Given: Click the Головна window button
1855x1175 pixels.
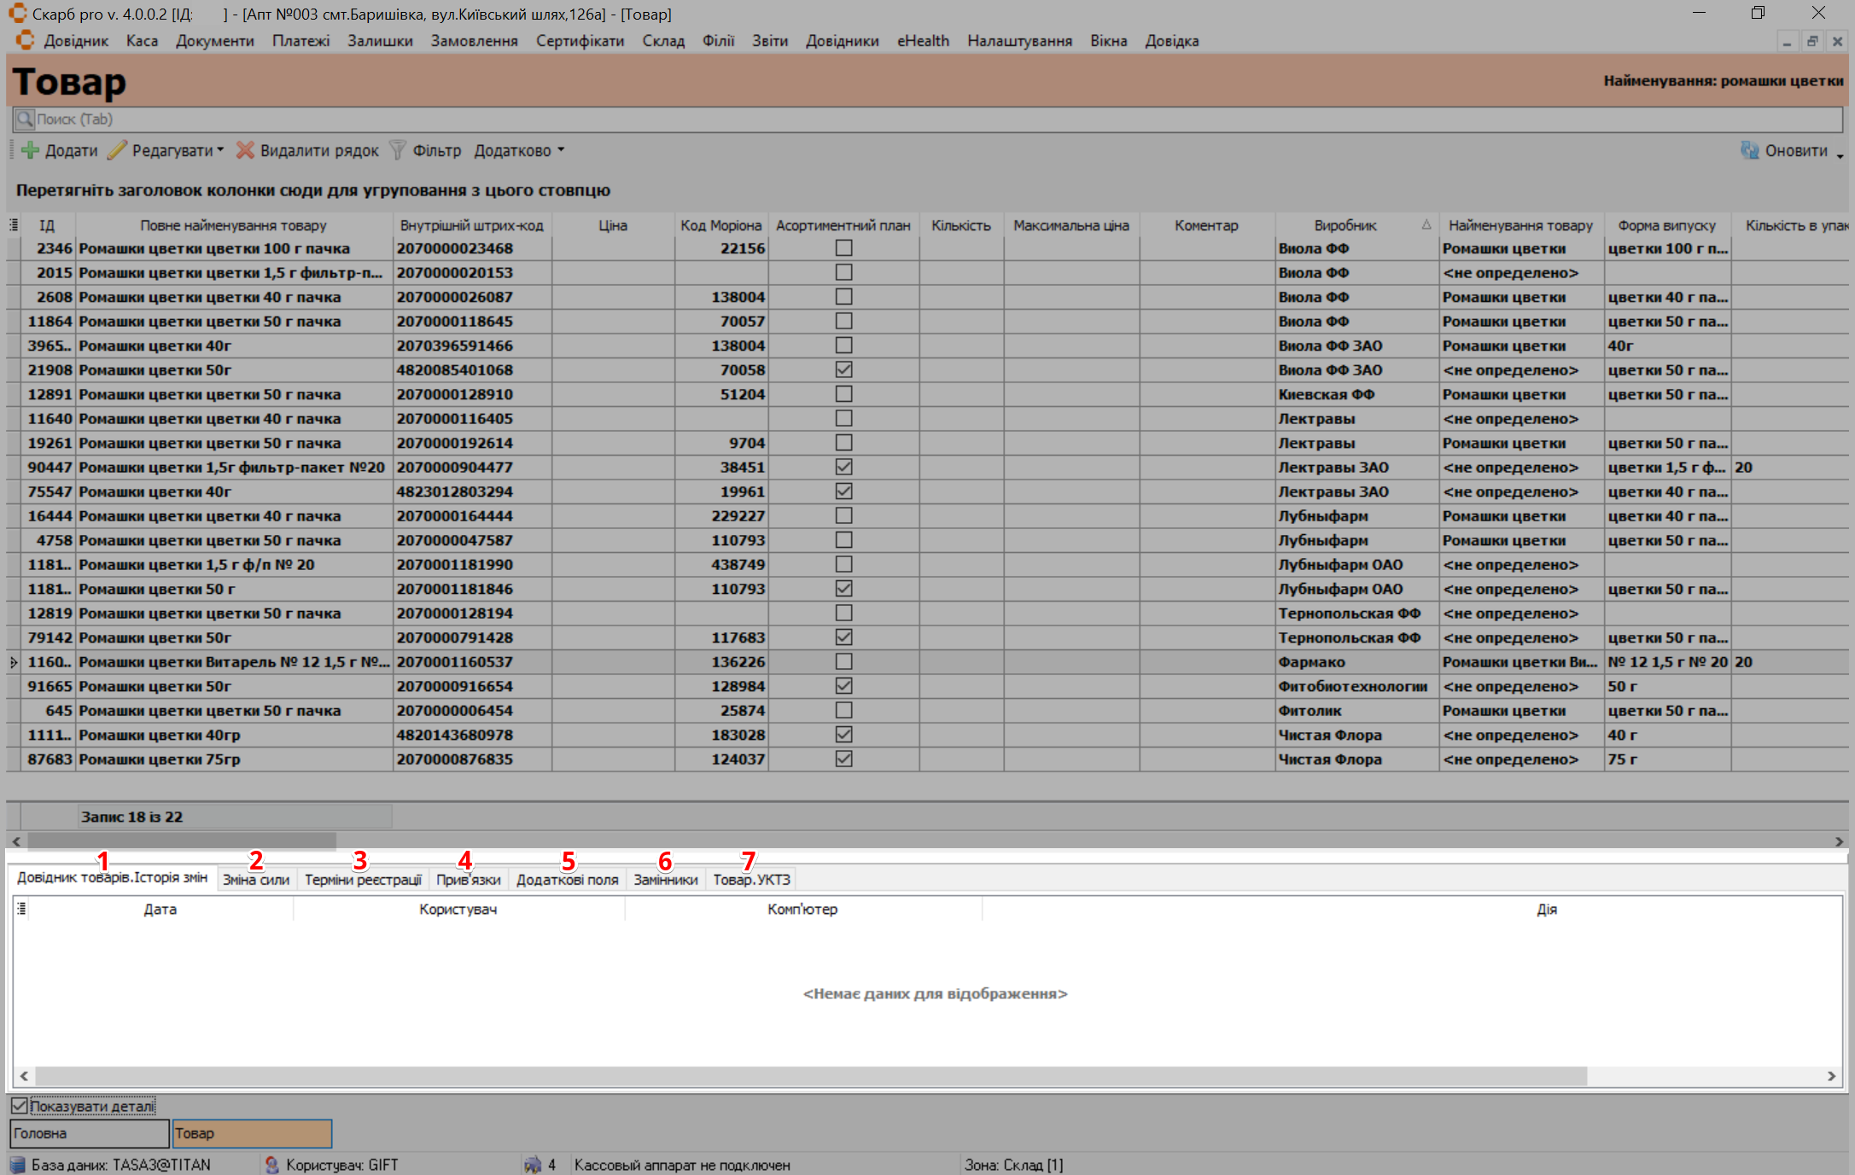Looking at the screenshot, I should click(89, 1133).
